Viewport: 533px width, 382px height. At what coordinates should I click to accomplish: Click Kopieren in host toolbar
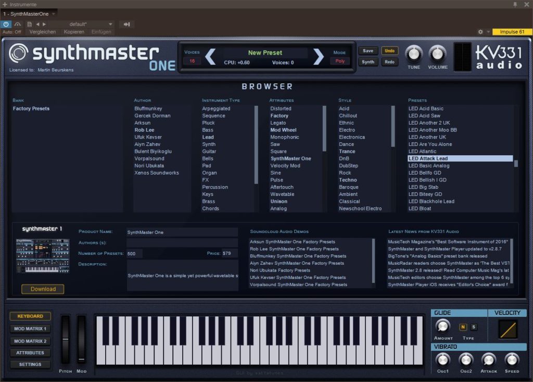pyautogui.click(x=74, y=32)
